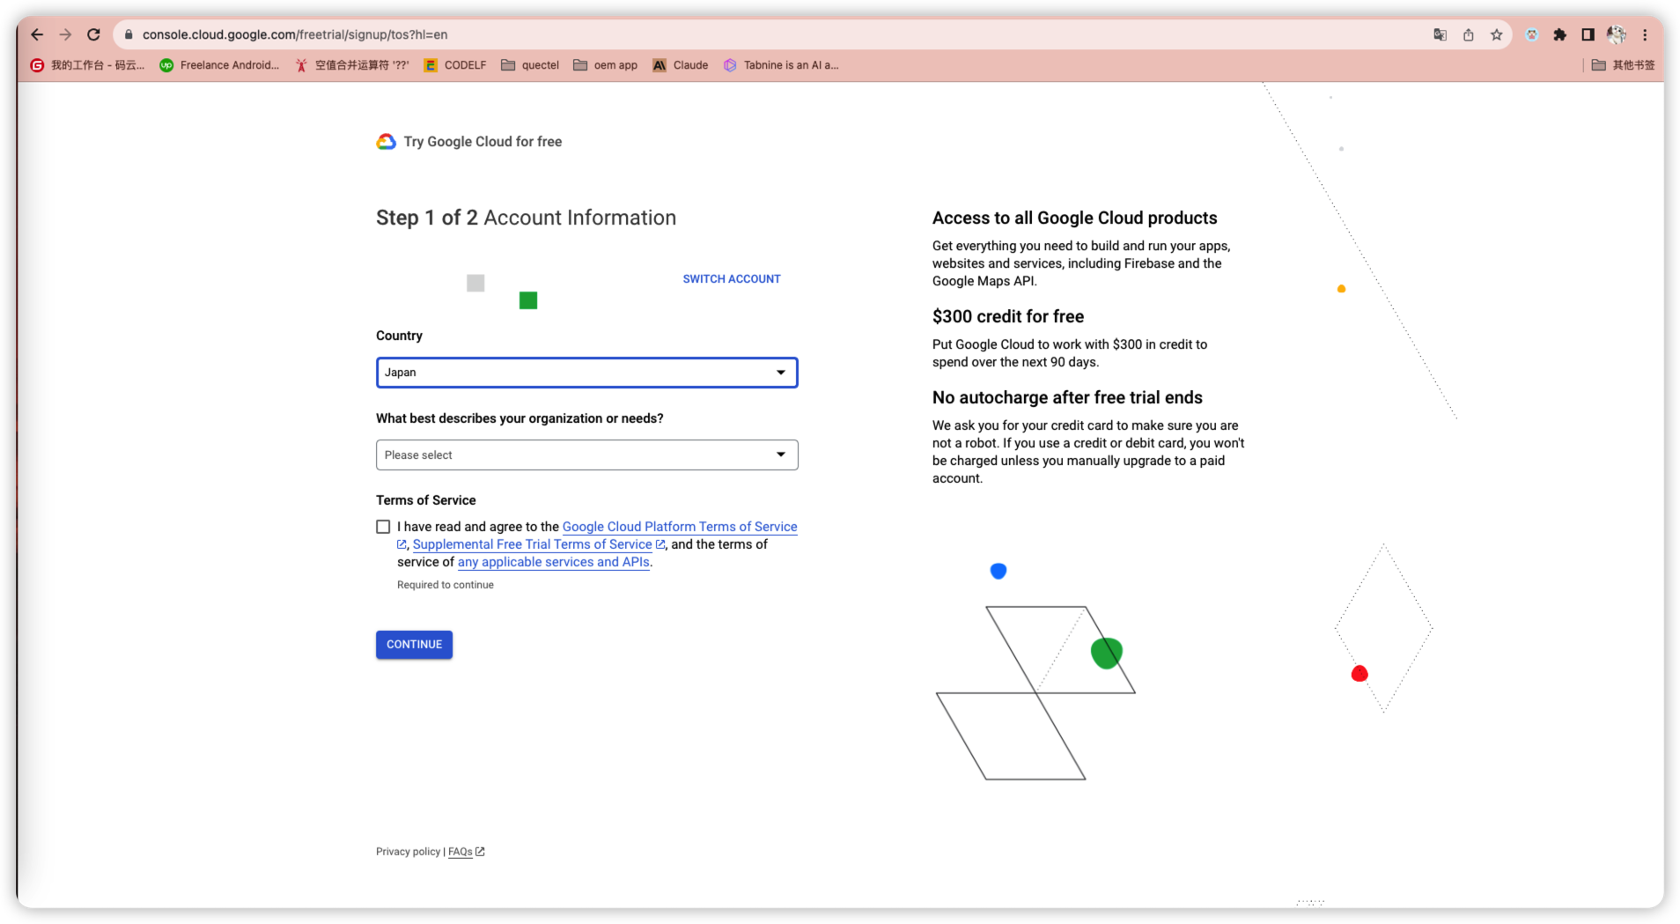
Task: Click the Step 1 of 2 Account Information heading
Action: pyautogui.click(x=526, y=218)
